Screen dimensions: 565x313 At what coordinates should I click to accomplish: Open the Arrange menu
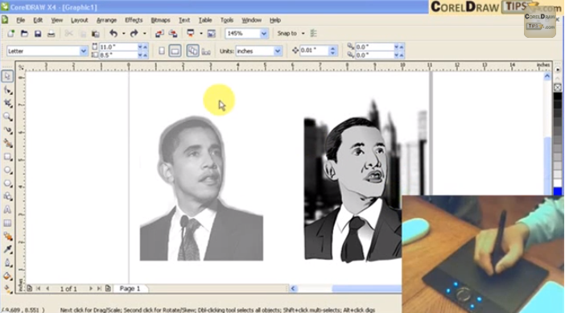[106, 20]
